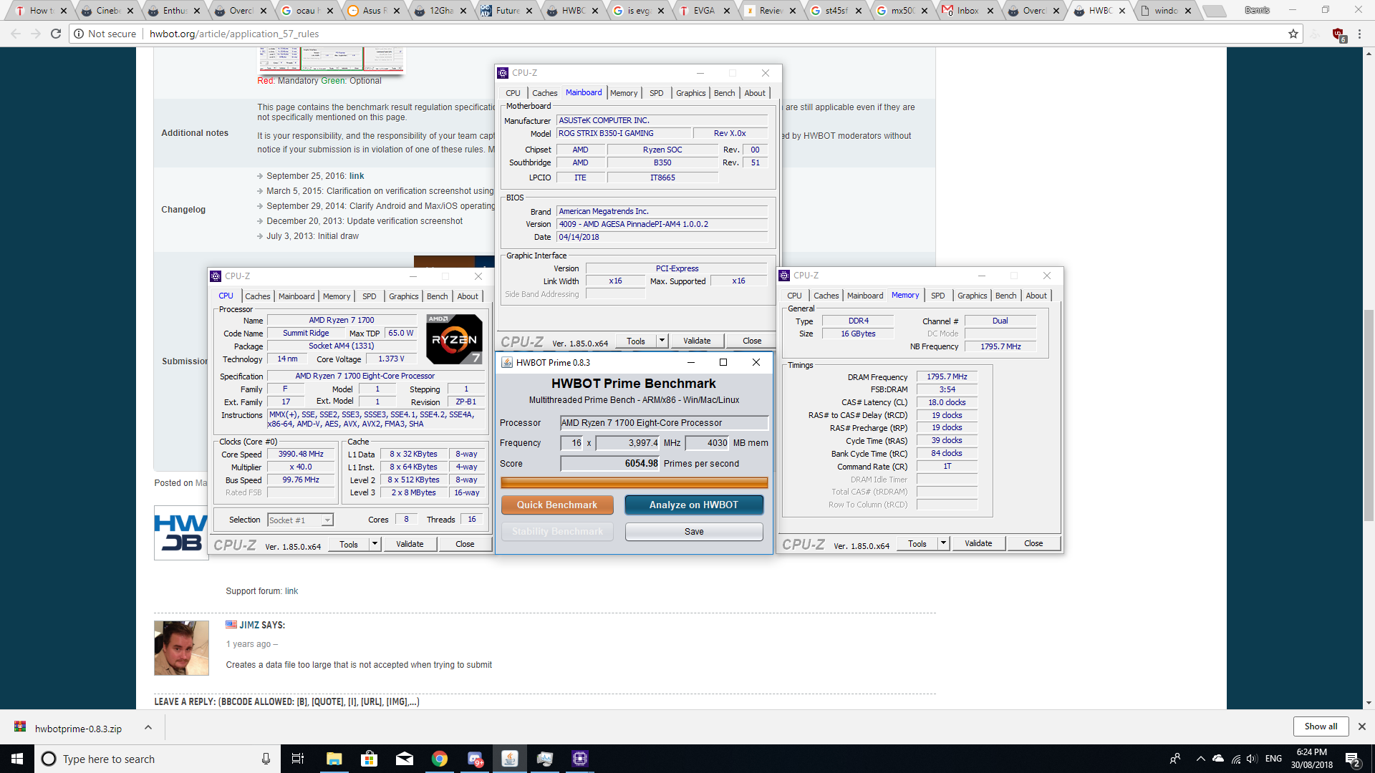Click the ENG language indicator
The height and width of the screenshot is (773, 1375).
1273,759
